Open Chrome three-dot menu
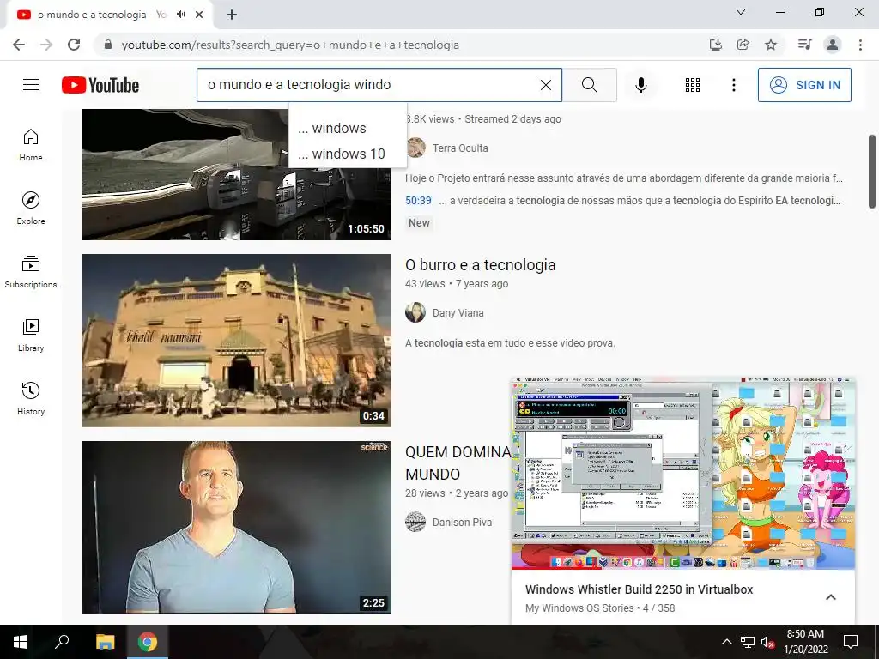This screenshot has width=879, height=659. point(860,45)
